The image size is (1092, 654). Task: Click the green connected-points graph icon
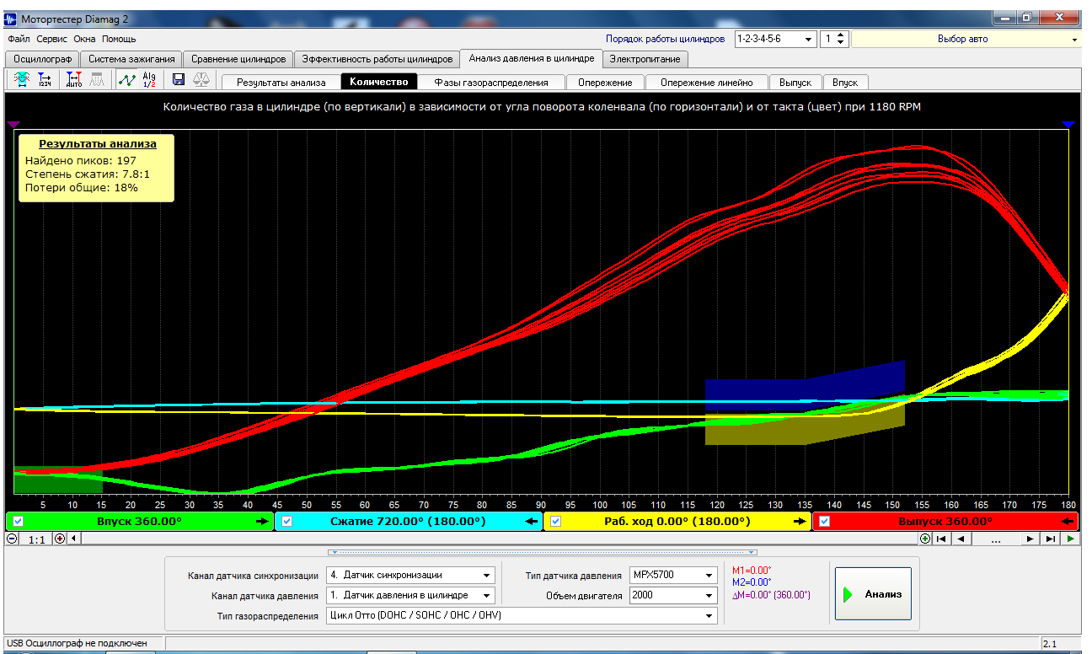[126, 80]
